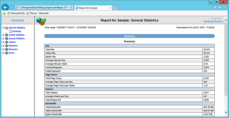The image size is (229, 118).
Task: Select the Report for Sample tab
Action: click(93, 8)
